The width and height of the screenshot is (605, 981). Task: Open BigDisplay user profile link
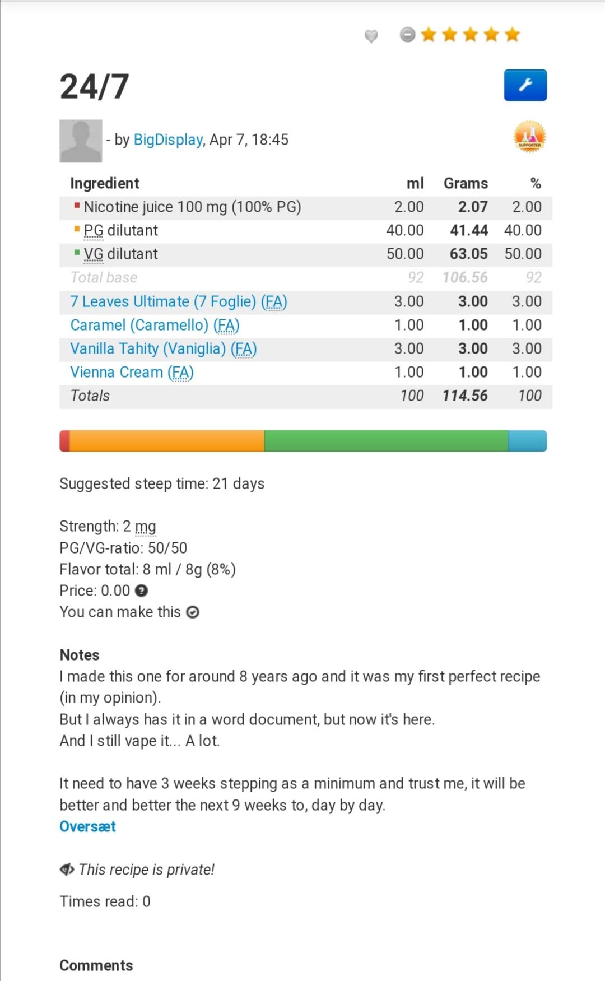tap(167, 140)
